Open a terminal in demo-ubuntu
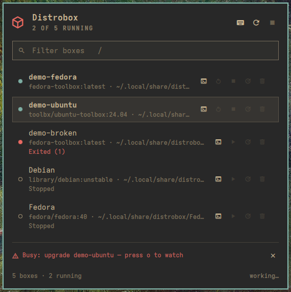291x292 pixels. (x=204, y=109)
